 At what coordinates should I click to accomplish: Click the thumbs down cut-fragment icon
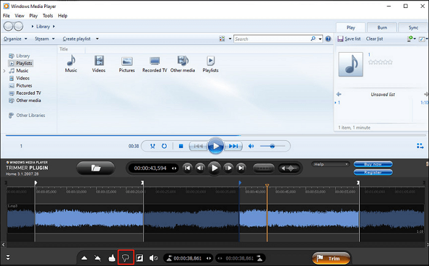126,257
